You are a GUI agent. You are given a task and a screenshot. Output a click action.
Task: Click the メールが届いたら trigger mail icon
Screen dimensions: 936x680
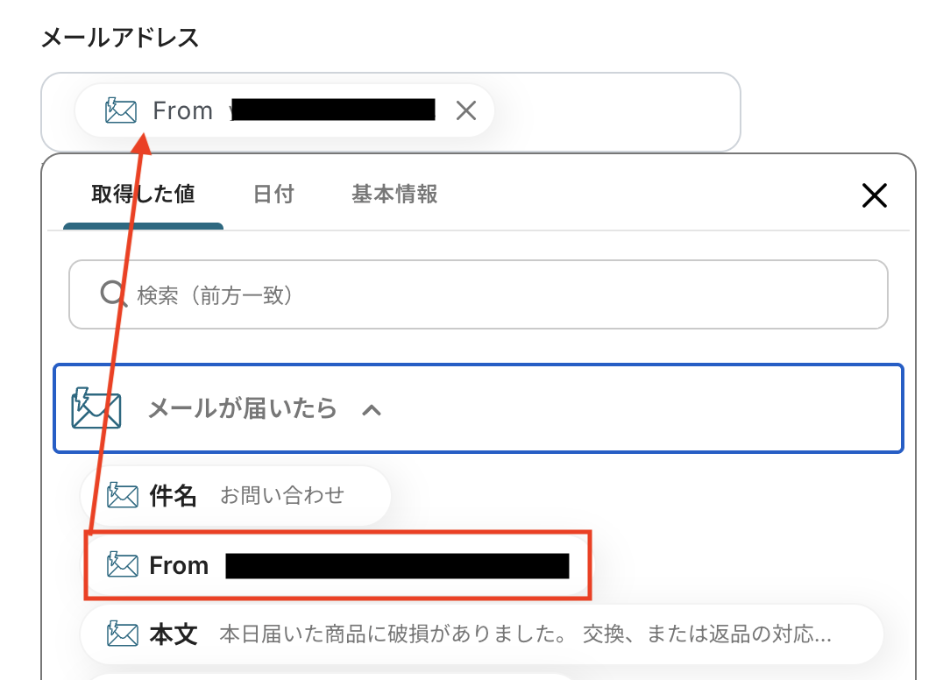click(96, 409)
